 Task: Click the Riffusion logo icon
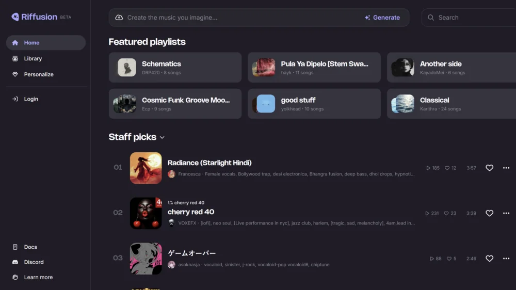coord(15,17)
